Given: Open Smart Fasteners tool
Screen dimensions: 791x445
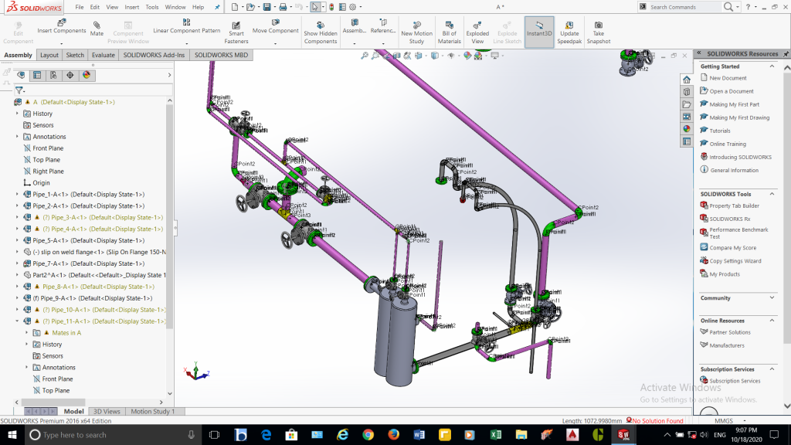Looking at the screenshot, I should coord(236,25).
